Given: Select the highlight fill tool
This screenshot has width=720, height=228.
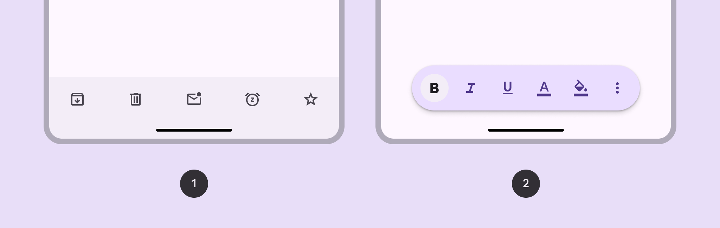Looking at the screenshot, I should 581,88.
